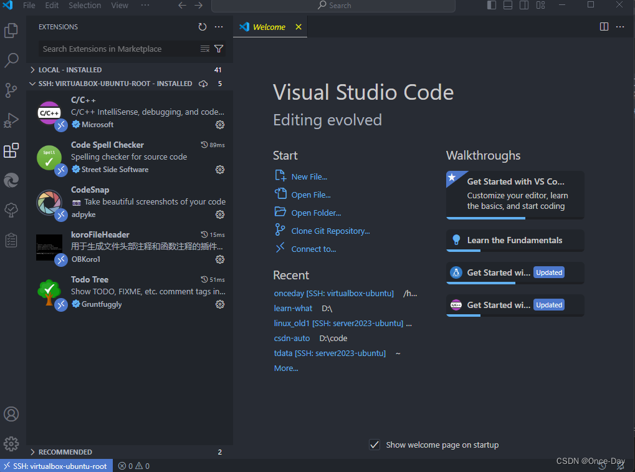
Task: Open the Search sidebar icon
Action: [x=11, y=60]
